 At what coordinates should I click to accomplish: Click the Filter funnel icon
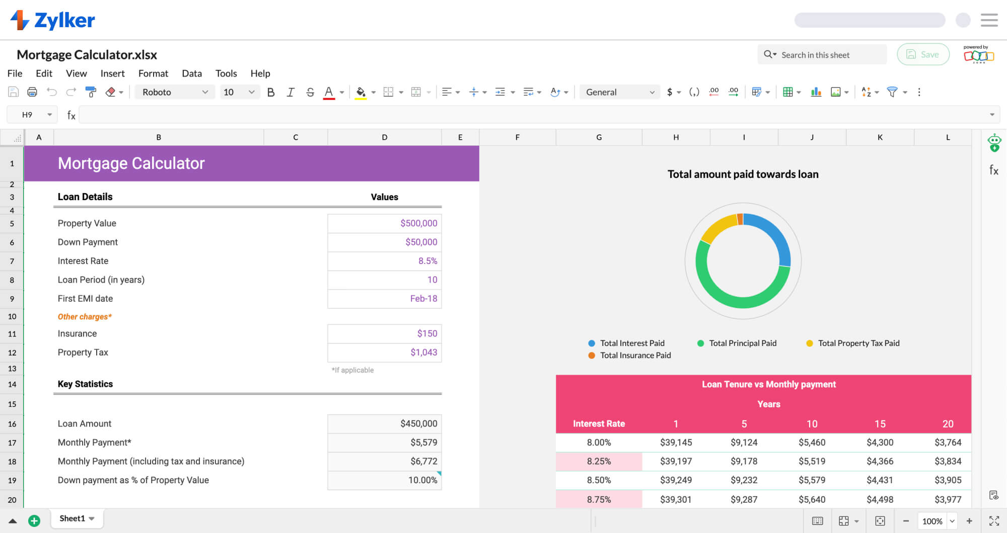892,92
